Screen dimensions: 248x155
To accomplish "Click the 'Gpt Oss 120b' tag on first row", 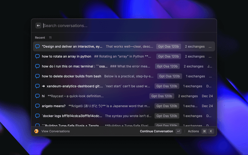I will (169, 46).
